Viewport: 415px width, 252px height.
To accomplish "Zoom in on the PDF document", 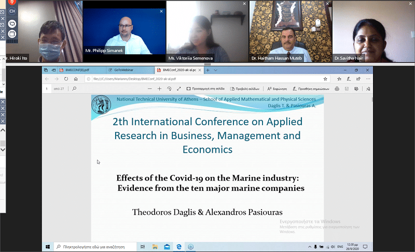I will pyautogui.click(x=159, y=89).
